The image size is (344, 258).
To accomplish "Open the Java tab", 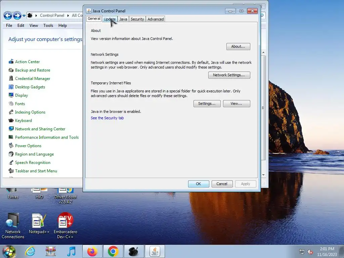I will [x=123, y=19].
